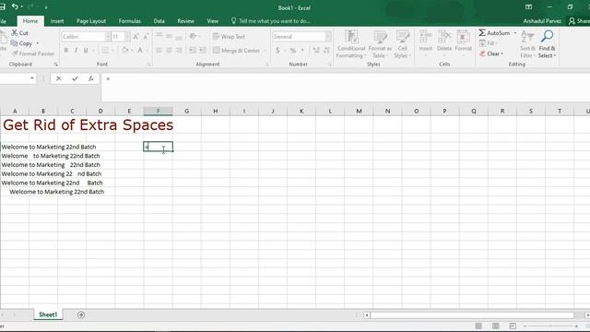This screenshot has height=332, width=590.
Task: Open Cell Styles gallery
Action: [x=402, y=44]
